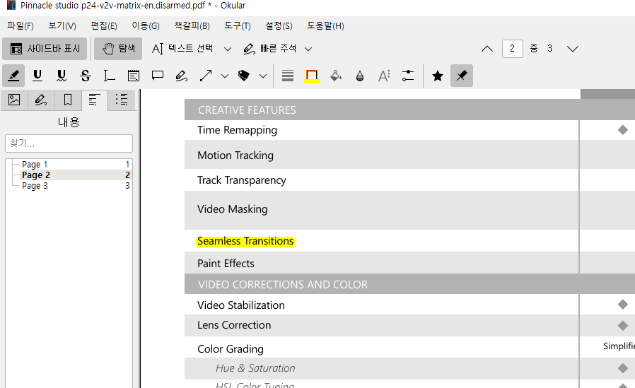Viewport: 635px width, 388px height.
Task: Open the Go menu
Action: click(146, 26)
